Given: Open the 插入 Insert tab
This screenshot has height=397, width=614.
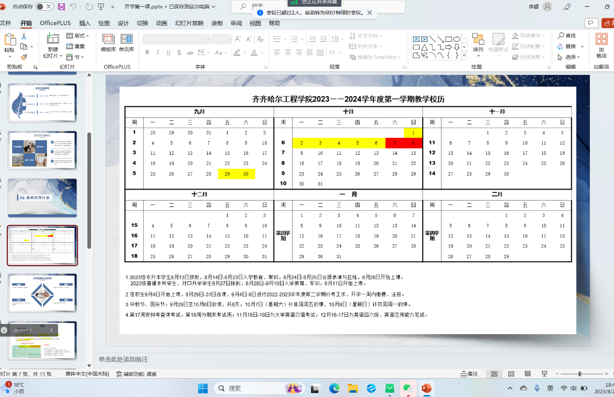Looking at the screenshot, I should 85,23.
